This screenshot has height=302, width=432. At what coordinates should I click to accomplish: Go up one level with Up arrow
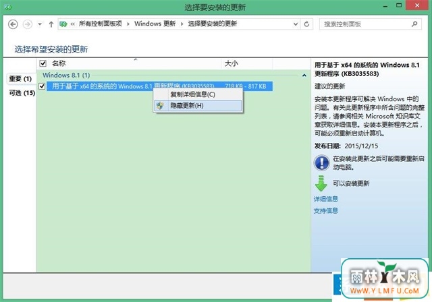[51, 24]
